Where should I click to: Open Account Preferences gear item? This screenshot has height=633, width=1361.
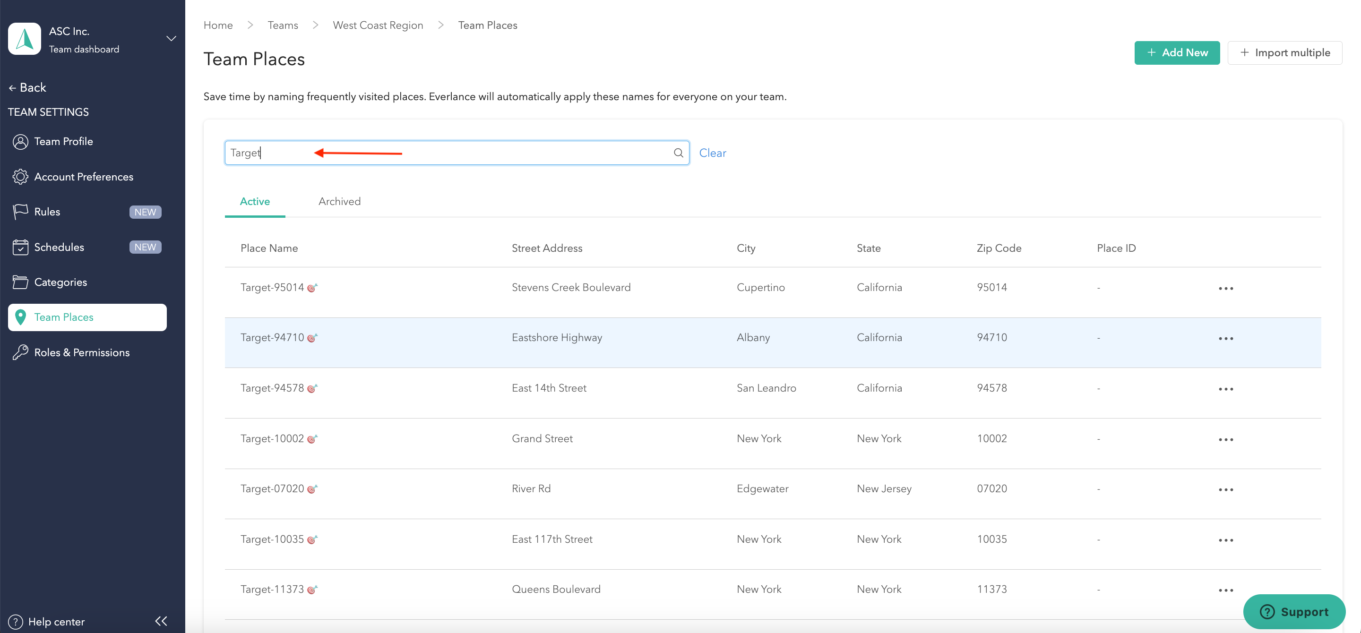tap(84, 177)
